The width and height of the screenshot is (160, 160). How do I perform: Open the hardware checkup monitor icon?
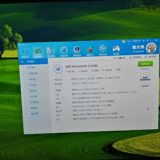point(24,51)
